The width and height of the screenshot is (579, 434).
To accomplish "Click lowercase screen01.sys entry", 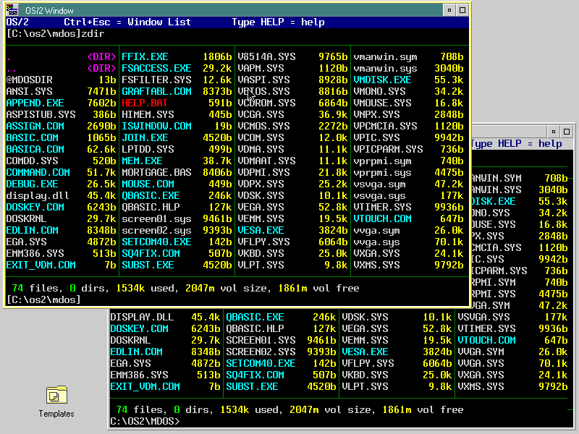I will (156, 219).
